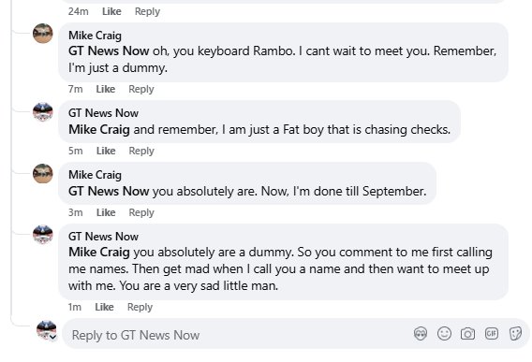Screen dimensions: 532x362
Task: Open Mike Craig's profile from first comment name
Action: pyautogui.click(x=95, y=36)
